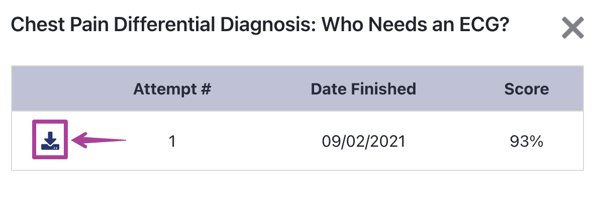Select the attempt number 1 cell
The image size is (594, 202).
coord(172,142)
